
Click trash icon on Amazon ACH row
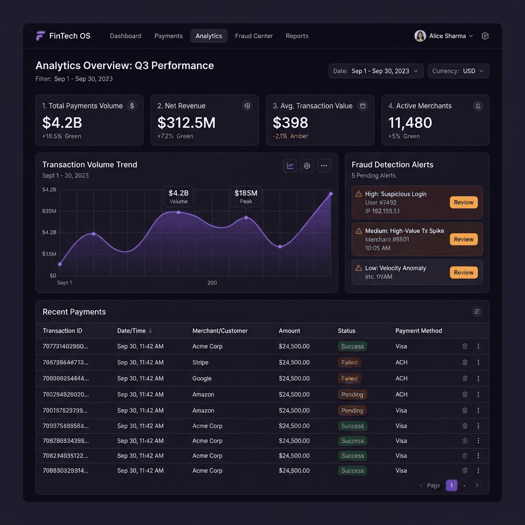click(x=465, y=394)
